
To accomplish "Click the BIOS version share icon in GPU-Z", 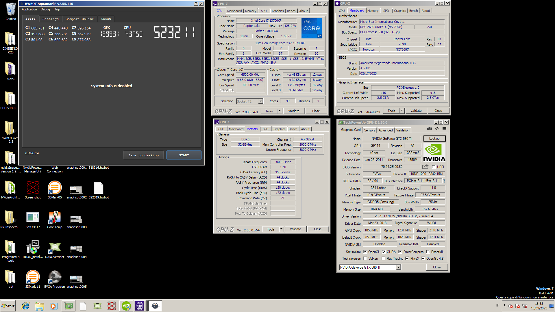I will click(x=425, y=167).
